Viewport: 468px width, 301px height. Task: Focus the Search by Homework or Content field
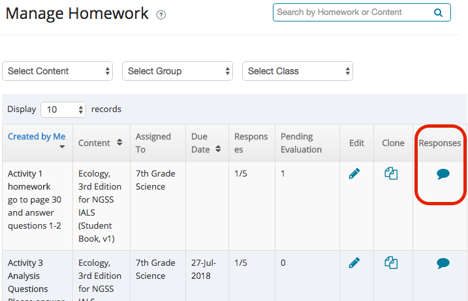tap(352, 12)
